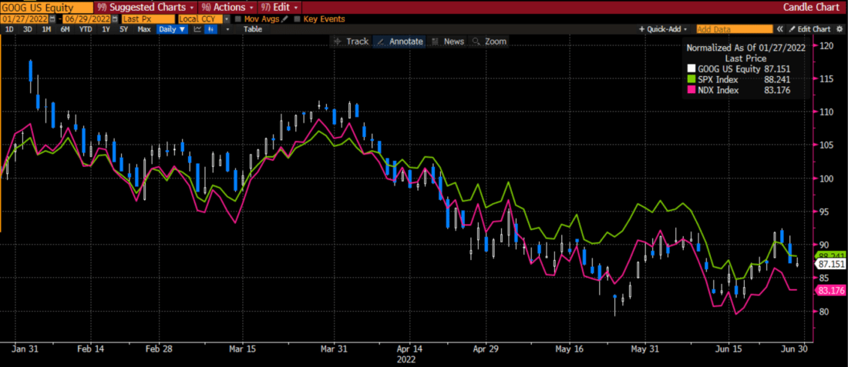
Task: Click the white GOOG US Equity legend swatch
Action: click(x=691, y=68)
